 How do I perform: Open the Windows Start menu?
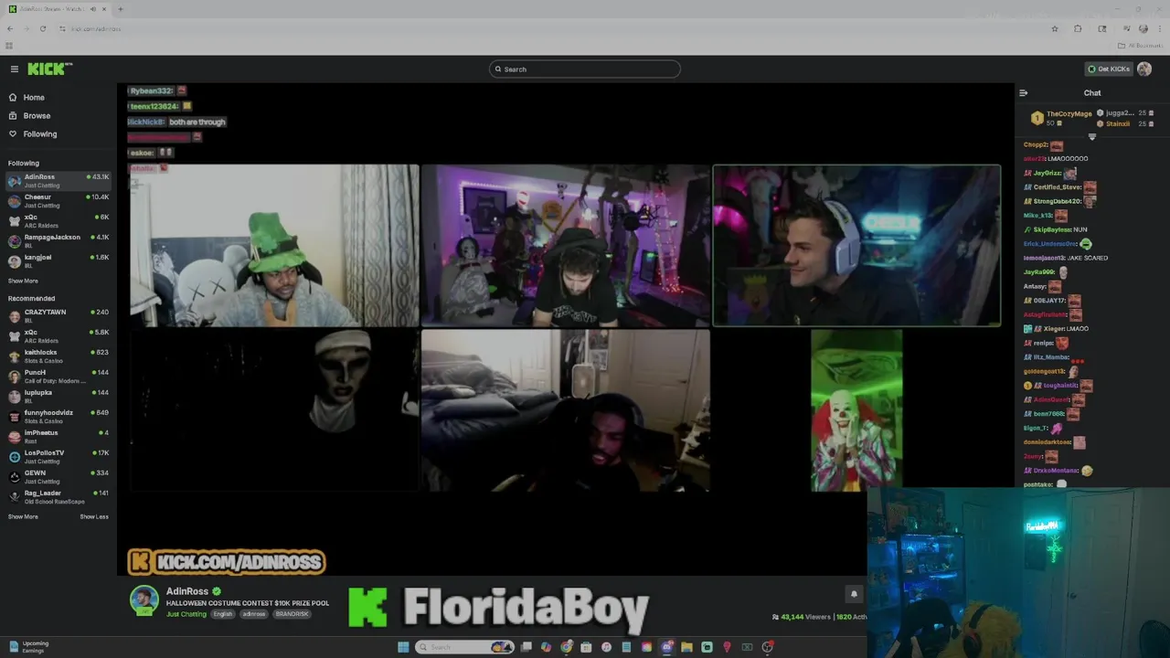[403, 647]
